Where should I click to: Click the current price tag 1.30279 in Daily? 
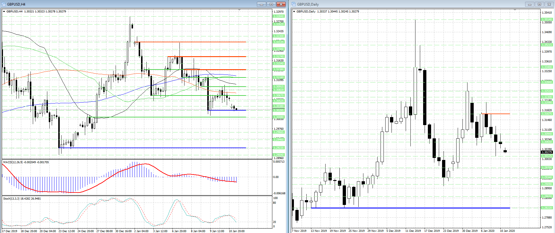547,152
